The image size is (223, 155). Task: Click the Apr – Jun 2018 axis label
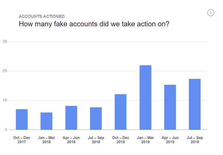point(71,140)
